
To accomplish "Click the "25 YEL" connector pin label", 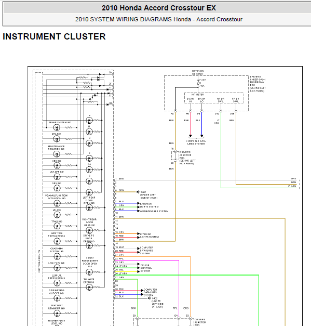I will coord(119,270).
